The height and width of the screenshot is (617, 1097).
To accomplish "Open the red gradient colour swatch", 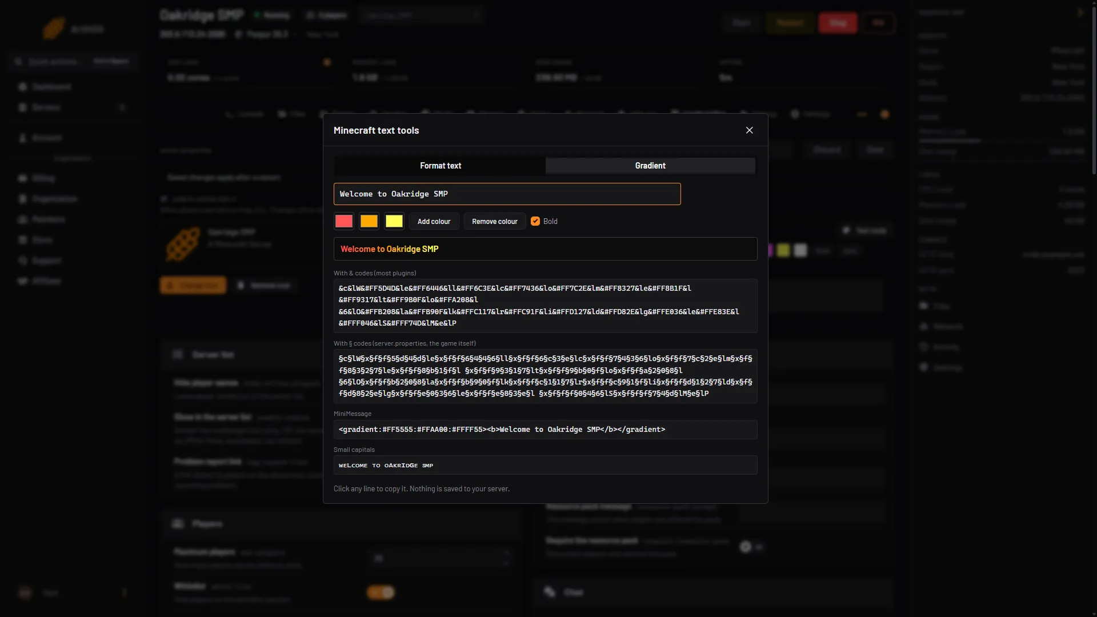I will coord(343,222).
